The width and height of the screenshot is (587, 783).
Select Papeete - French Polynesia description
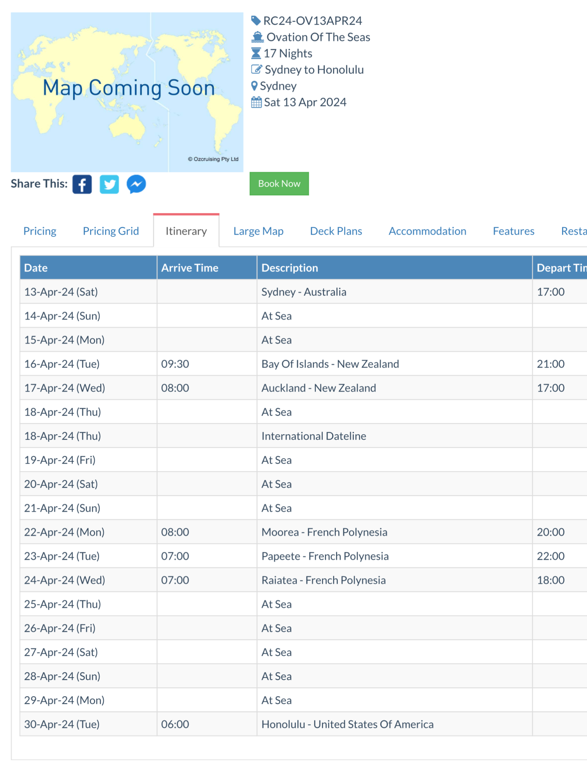click(x=325, y=556)
